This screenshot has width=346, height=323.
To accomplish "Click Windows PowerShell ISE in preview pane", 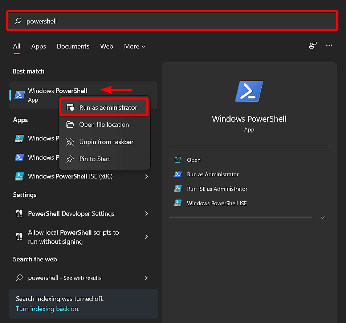I will pos(217,204).
